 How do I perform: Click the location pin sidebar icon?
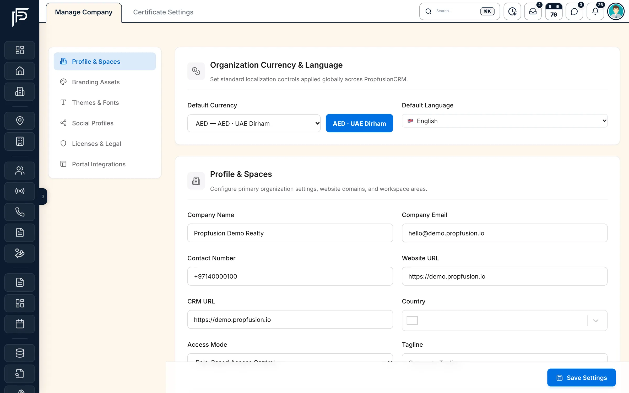20,121
